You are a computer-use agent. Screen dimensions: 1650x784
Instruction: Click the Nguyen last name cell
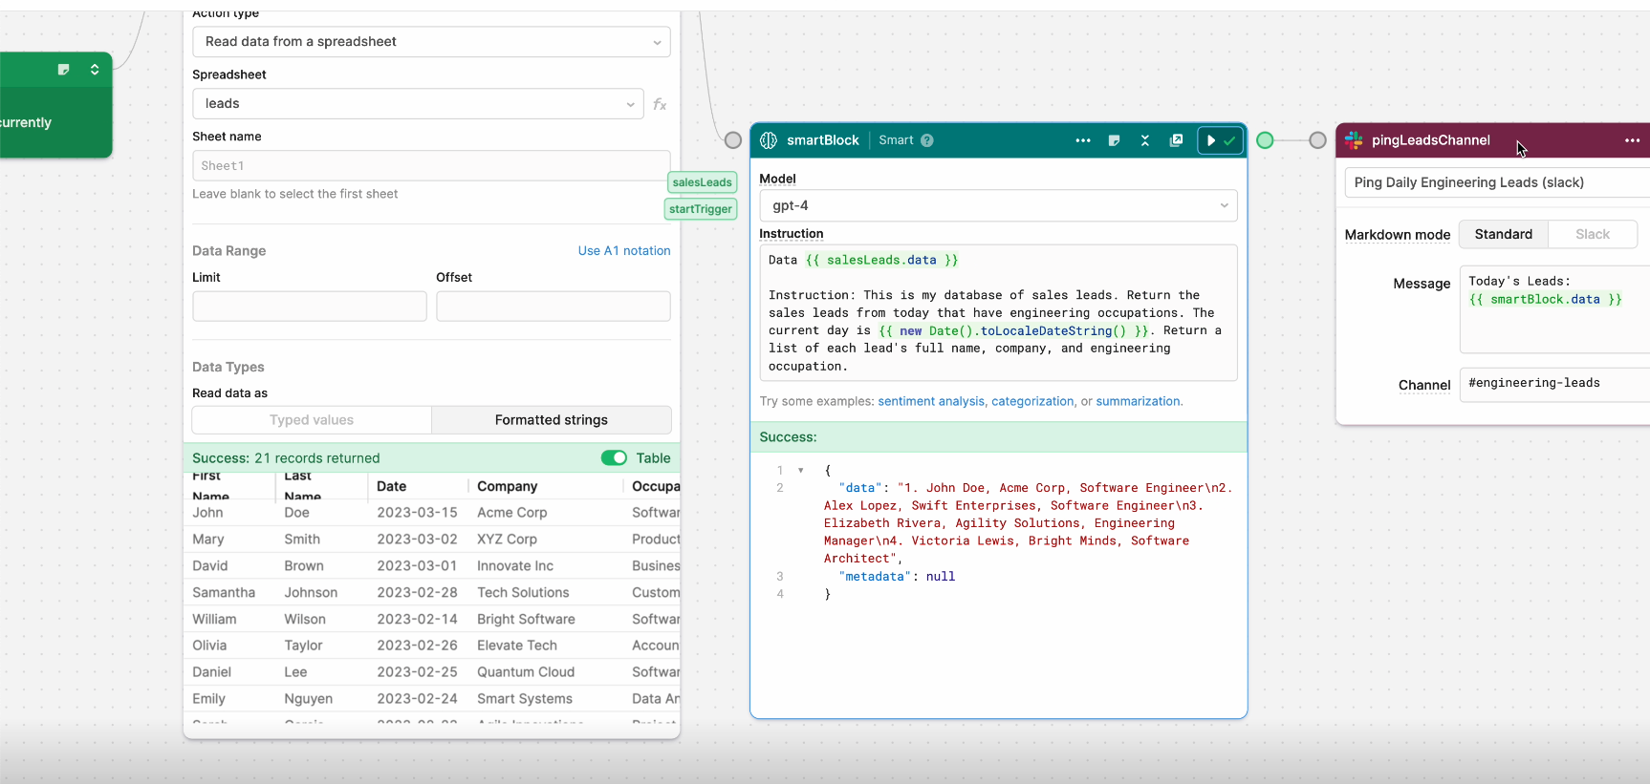point(309,699)
